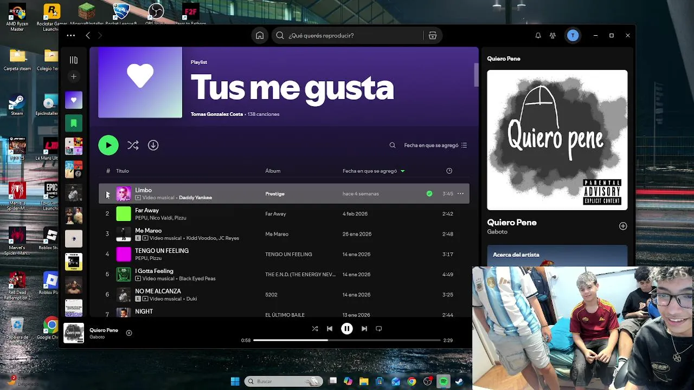Open Chrome from taskbar
Image resolution: width=694 pixels, height=390 pixels.
coord(412,381)
